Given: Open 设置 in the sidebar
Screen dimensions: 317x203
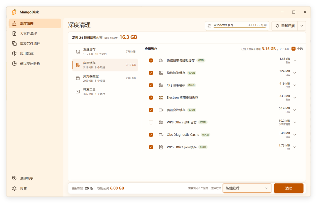Looking at the screenshot, I should point(35,188).
